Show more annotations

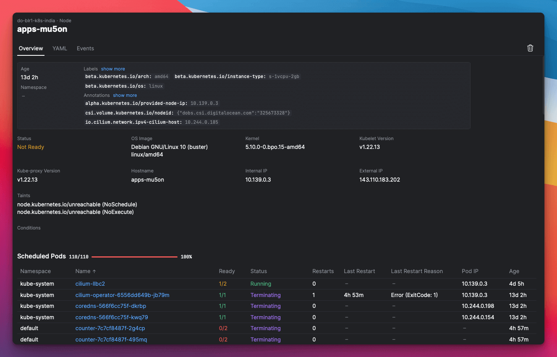(125, 95)
